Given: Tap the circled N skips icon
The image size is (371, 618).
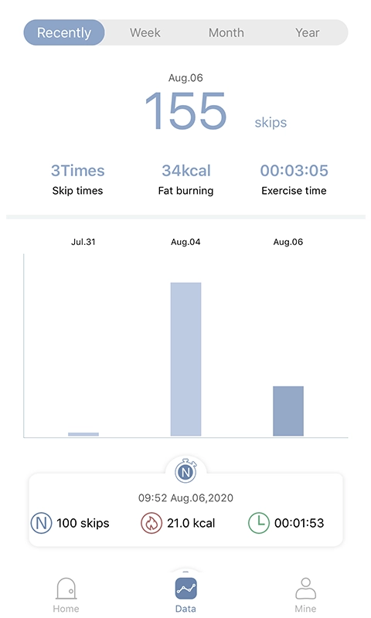Looking at the screenshot, I should pyautogui.click(x=41, y=523).
